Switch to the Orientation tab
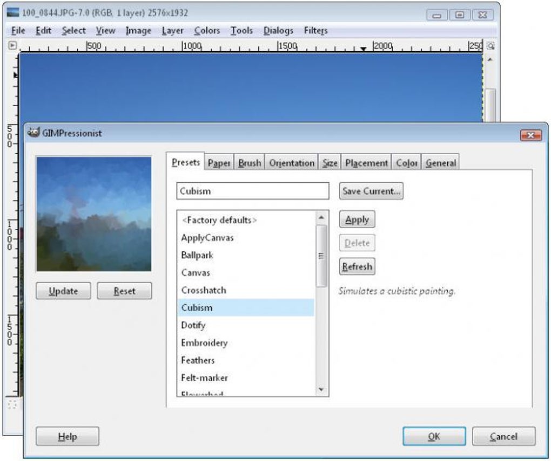This screenshot has width=551, height=461. pos(292,163)
